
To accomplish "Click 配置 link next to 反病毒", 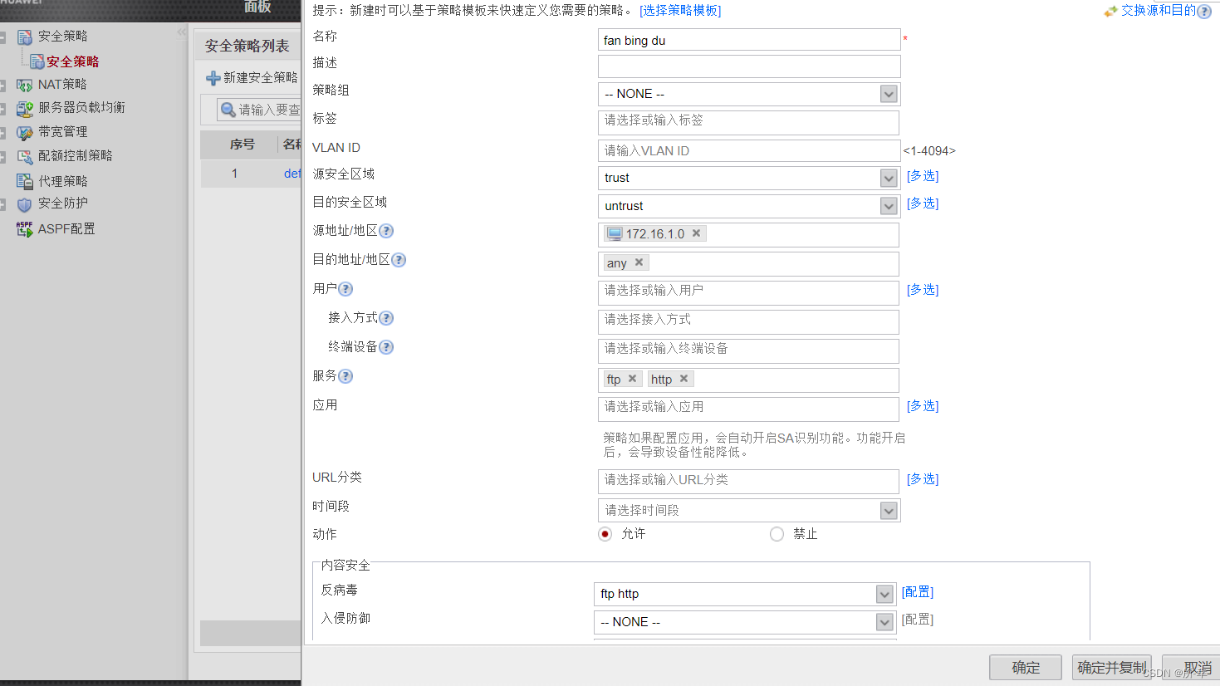I will (918, 592).
